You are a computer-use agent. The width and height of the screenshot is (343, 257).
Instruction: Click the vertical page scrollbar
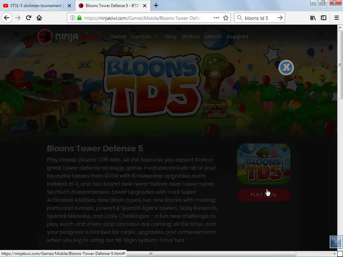click(x=340, y=65)
